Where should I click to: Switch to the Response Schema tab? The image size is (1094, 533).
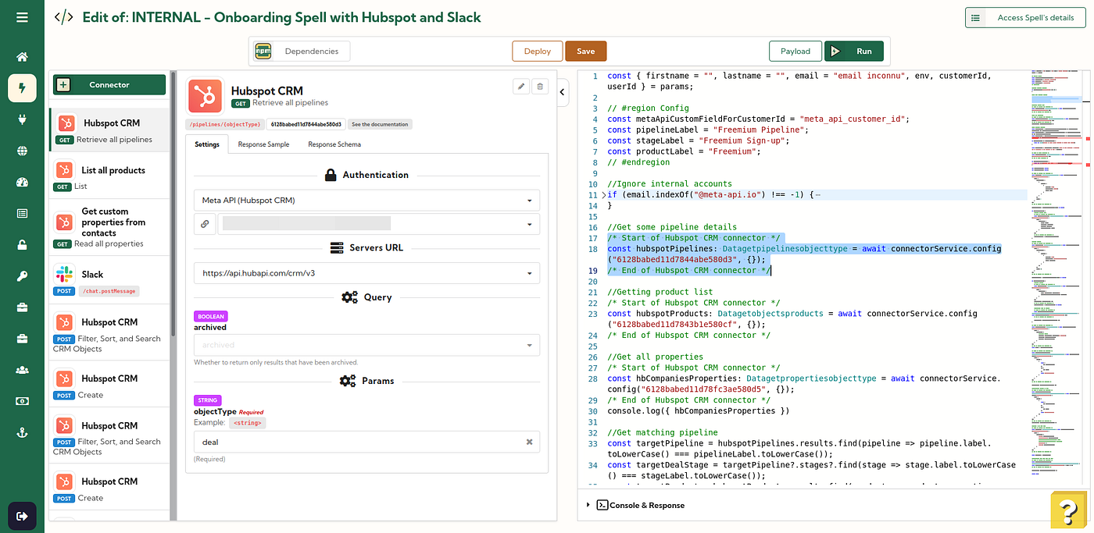point(334,144)
